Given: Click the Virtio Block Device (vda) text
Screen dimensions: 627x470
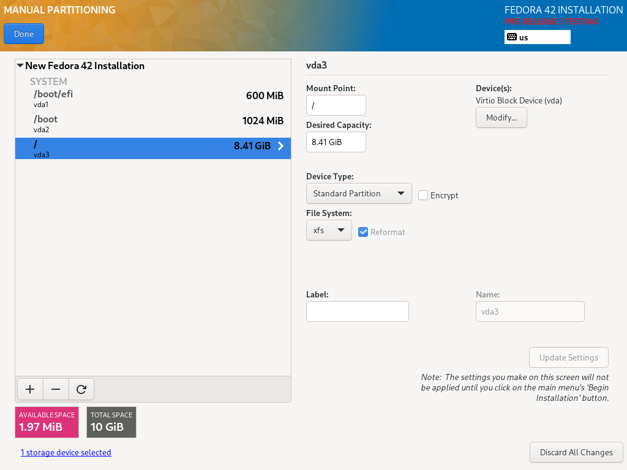Looking at the screenshot, I should click(x=519, y=101).
